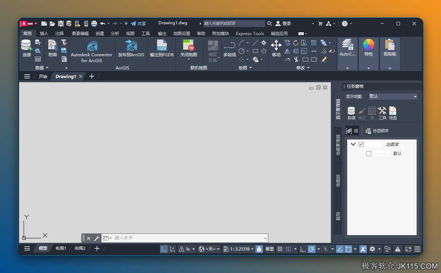Open the 注释 ribbon tab
The height and width of the screenshot is (273, 441).
point(59,34)
